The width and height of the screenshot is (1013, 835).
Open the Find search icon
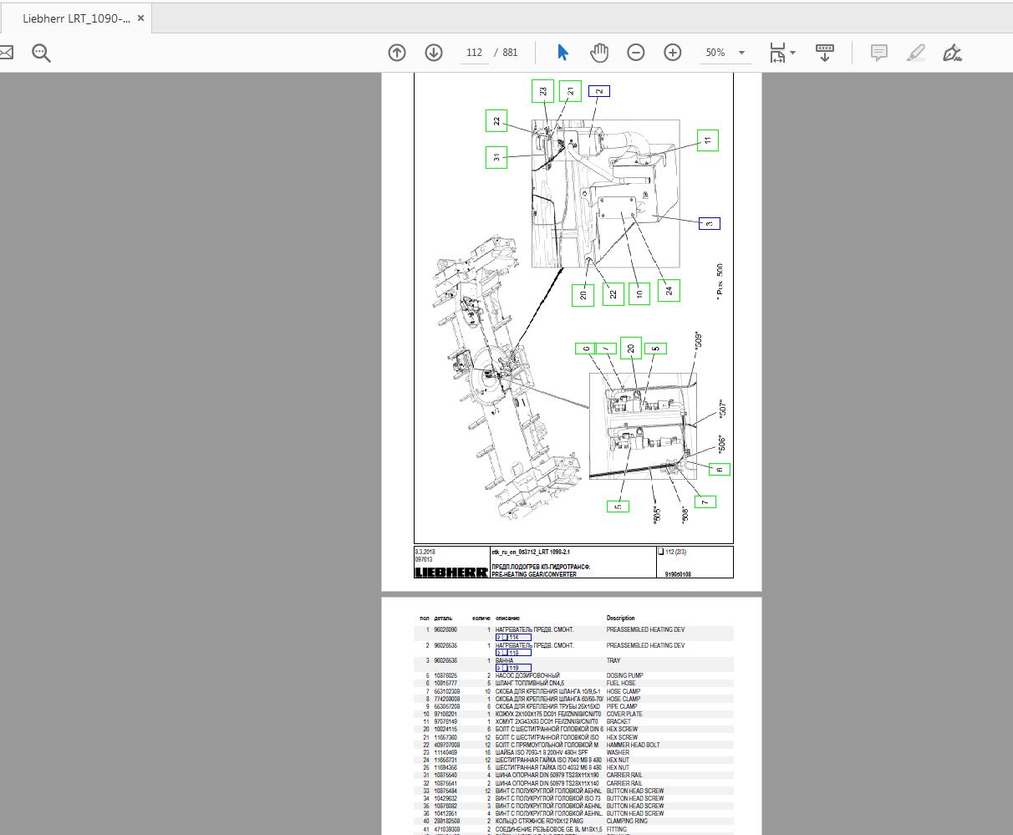[40, 52]
